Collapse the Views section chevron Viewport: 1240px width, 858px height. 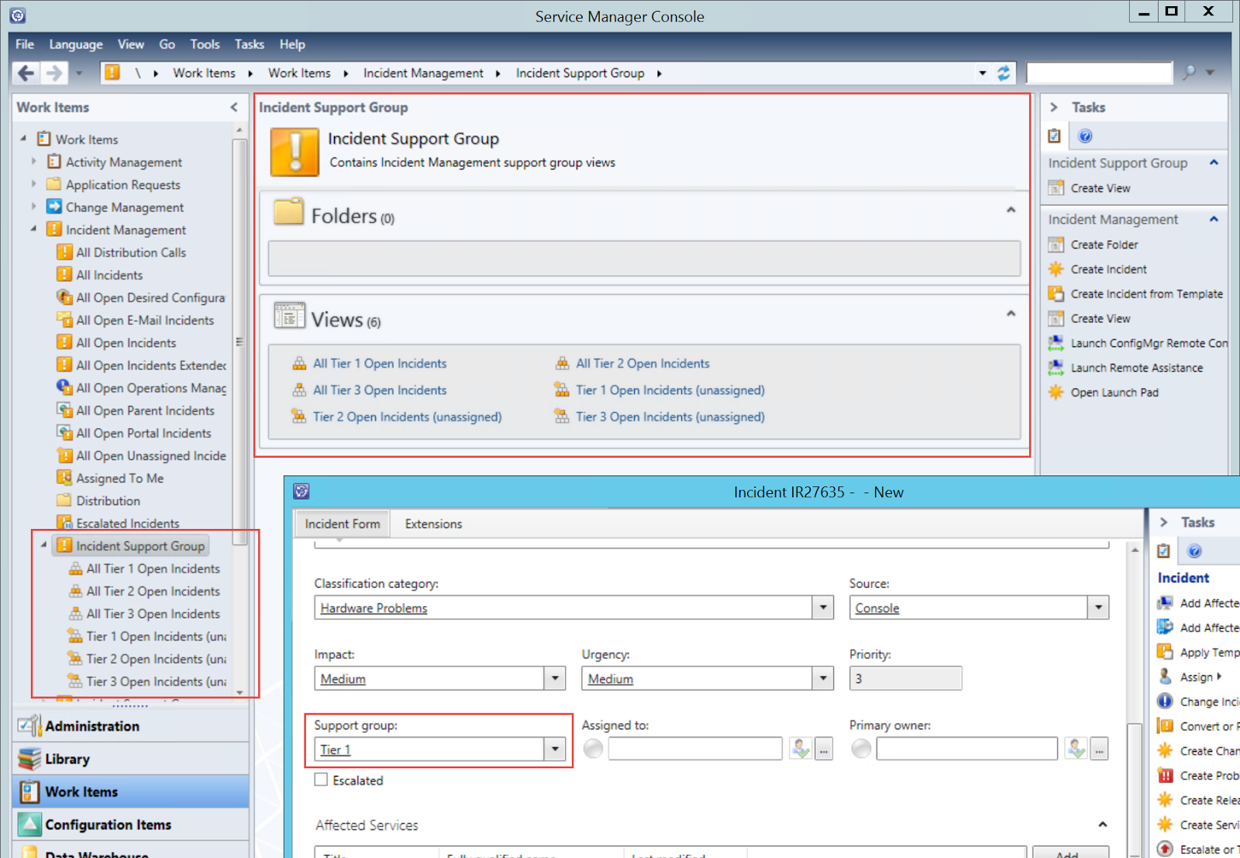1010,314
